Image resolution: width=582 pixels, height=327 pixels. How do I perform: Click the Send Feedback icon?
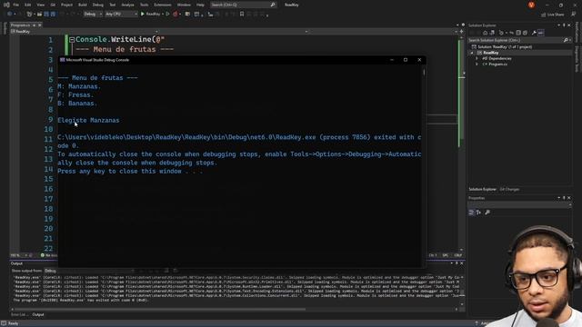574,15
